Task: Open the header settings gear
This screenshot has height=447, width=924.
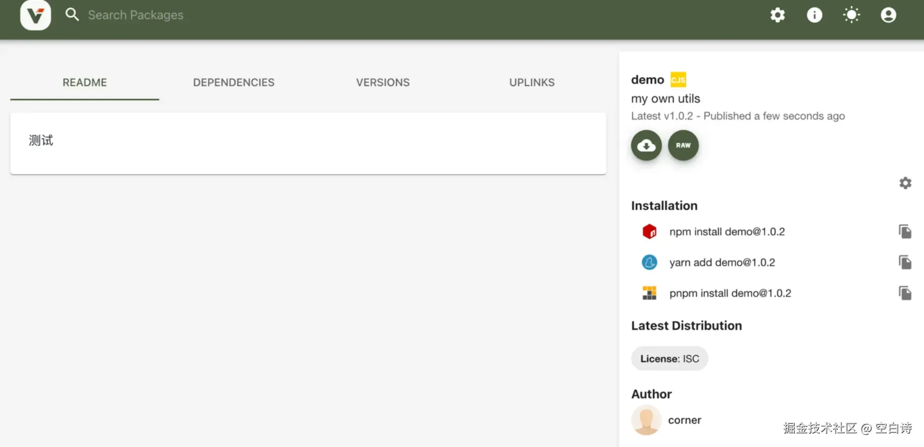Action: click(777, 15)
